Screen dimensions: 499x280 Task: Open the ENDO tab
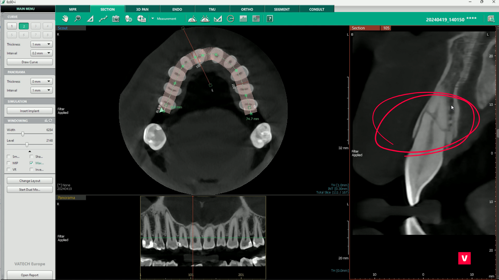tap(177, 9)
